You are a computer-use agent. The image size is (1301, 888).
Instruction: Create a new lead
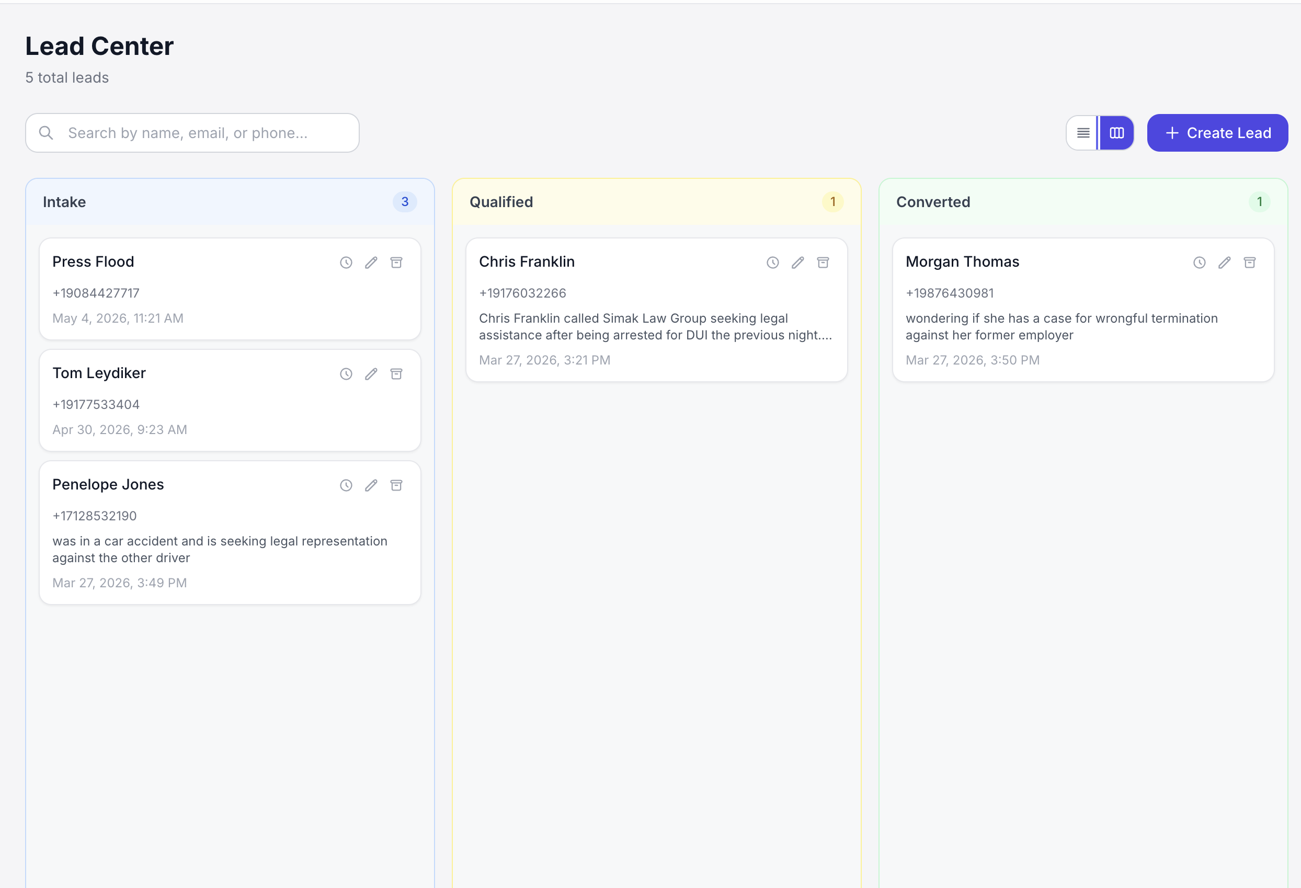coord(1217,133)
